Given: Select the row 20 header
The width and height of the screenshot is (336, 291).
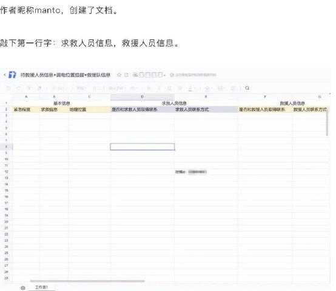Looking at the screenshot, I should pyautogui.click(x=7, y=222).
